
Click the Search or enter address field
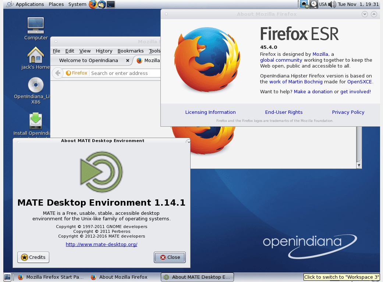click(125, 73)
